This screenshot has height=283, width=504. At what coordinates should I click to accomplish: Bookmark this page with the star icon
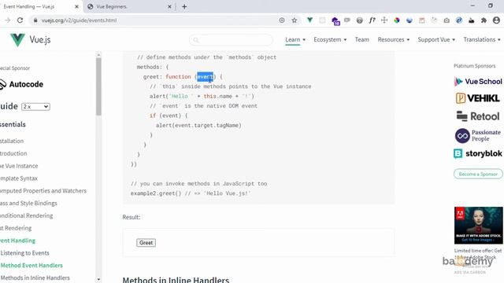[x=294, y=20]
